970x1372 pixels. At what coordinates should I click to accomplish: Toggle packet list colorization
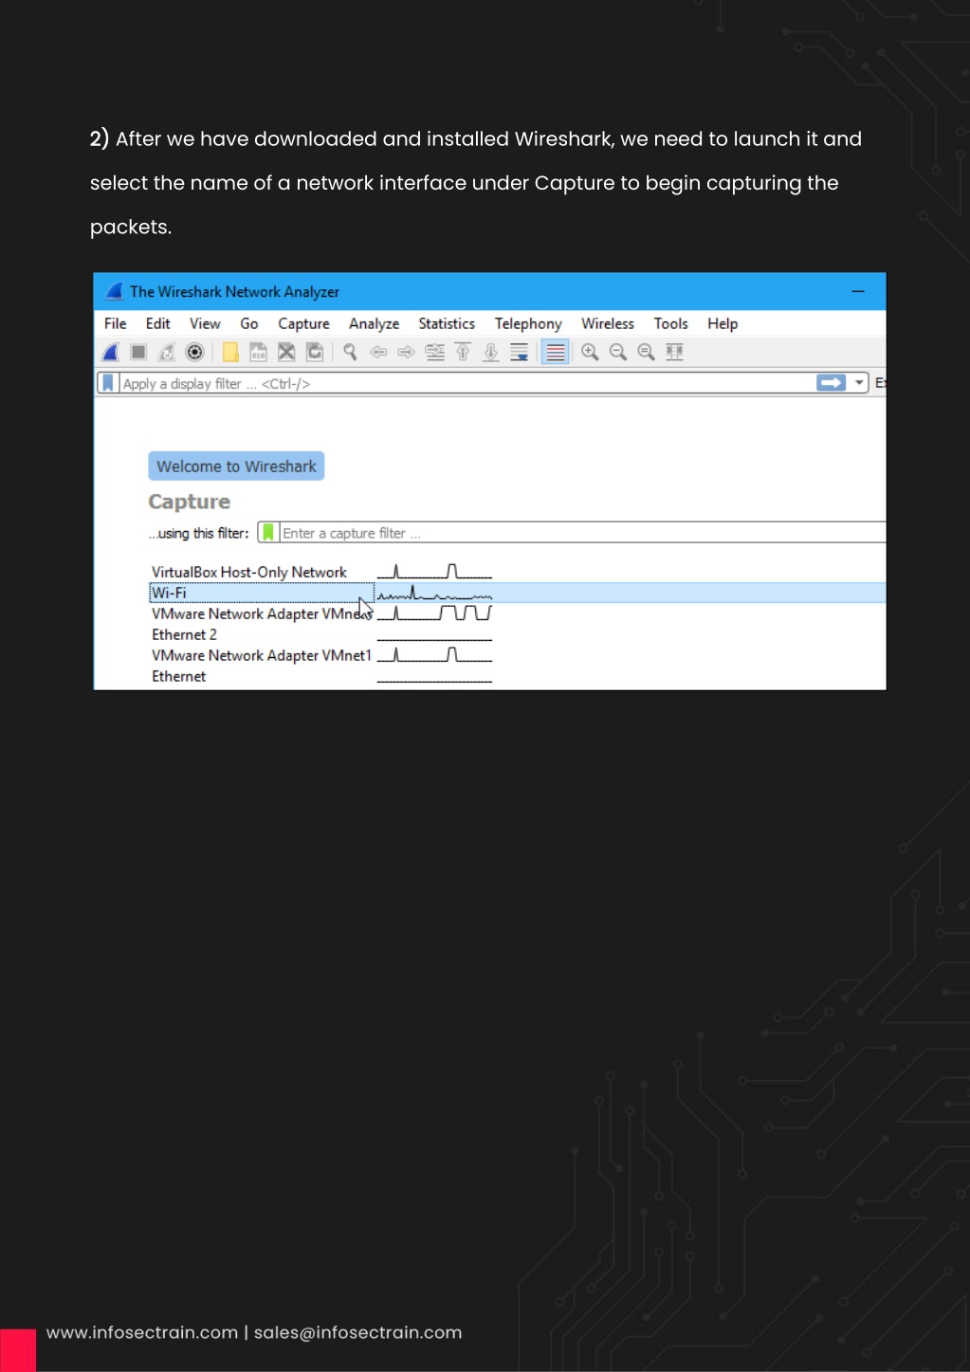point(556,353)
